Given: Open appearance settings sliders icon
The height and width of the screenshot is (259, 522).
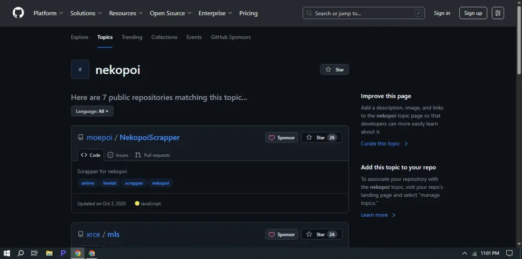Looking at the screenshot, I should (x=498, y=13).
